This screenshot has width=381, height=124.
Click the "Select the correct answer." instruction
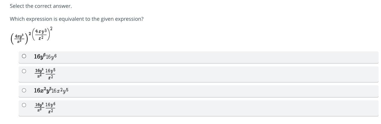(x=41, y=6)
